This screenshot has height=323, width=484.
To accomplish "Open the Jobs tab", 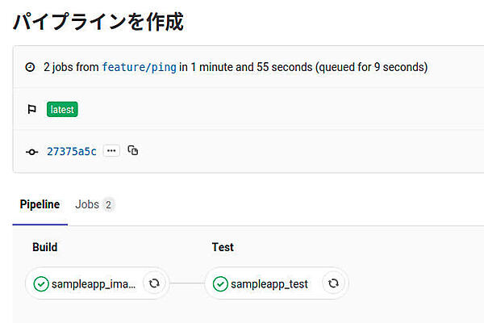I will pos(87,204).
